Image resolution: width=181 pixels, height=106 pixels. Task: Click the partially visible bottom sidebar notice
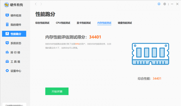(14, 104)
